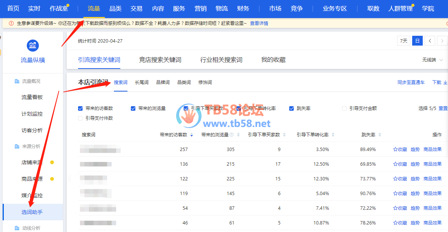Screen dimensions: 448x232
Task: Select the 品类词 sub-tab
Action: (184, 82)
